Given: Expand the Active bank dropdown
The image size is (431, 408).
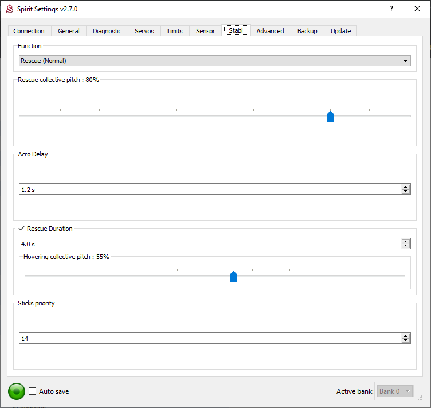Looking at the screenshot, I should coord(395,391).
